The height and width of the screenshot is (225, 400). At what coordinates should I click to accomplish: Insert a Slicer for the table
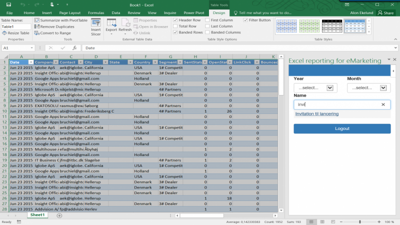click(96, 27)
